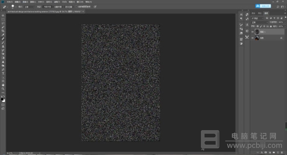Change screen mode from toolbar bottom
The height and width of the screenshot is (155, 287).
pos(3,109)
